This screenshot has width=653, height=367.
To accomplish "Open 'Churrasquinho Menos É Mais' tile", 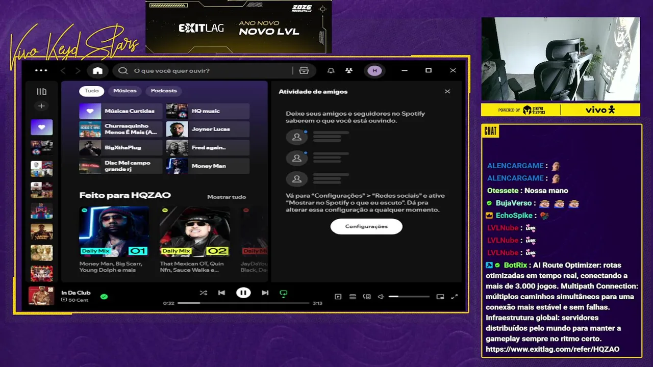I will [120, 129].
